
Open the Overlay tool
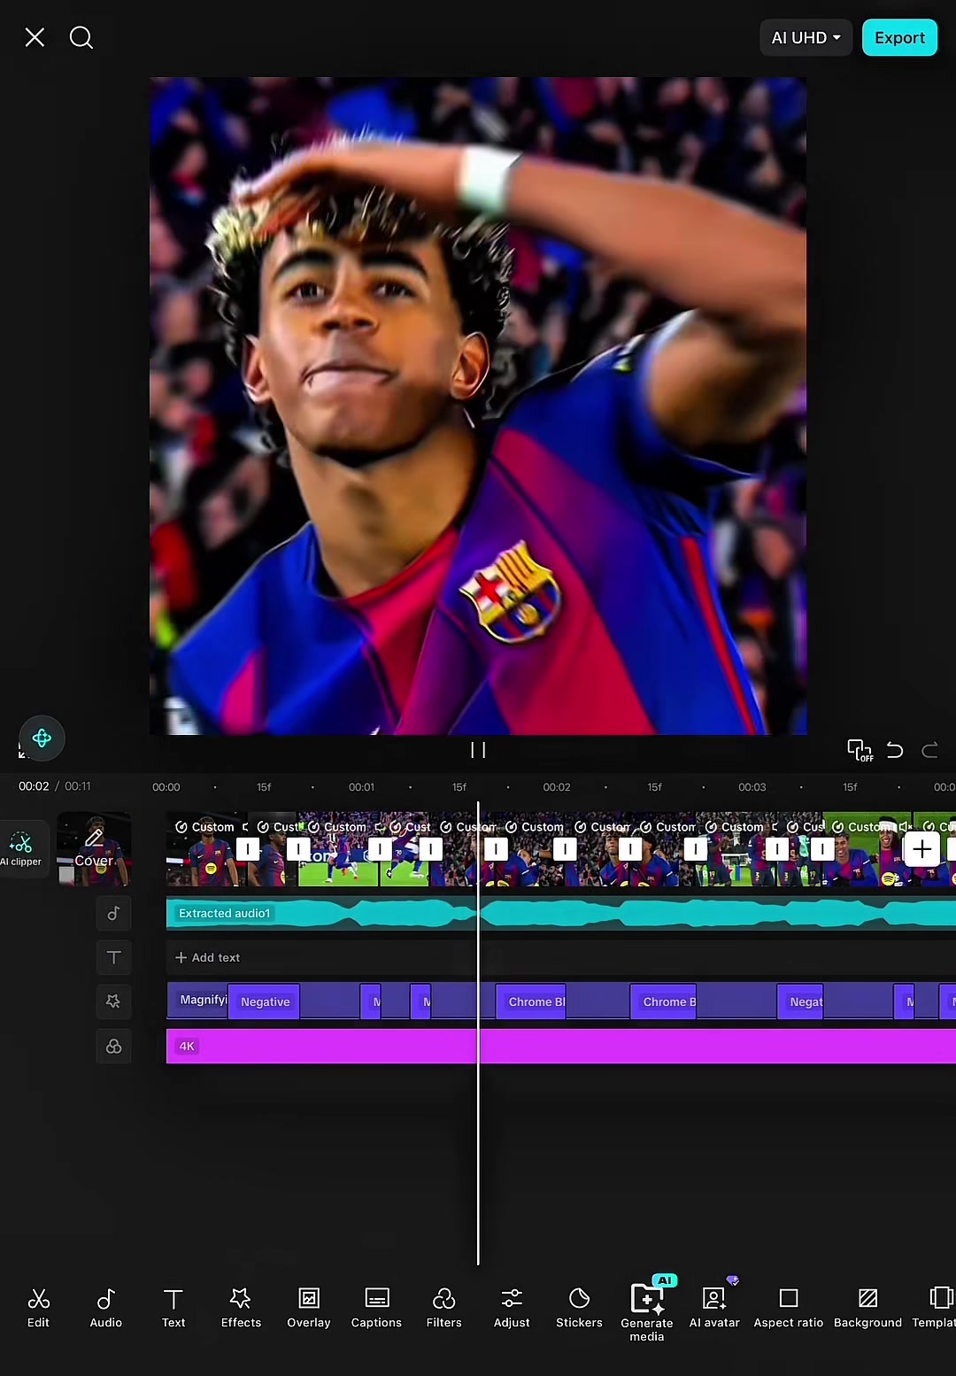309,1308
